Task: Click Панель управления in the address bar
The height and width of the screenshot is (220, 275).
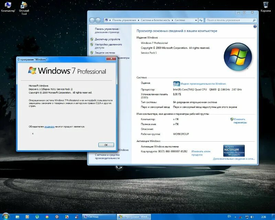Action: pos(124,20)
